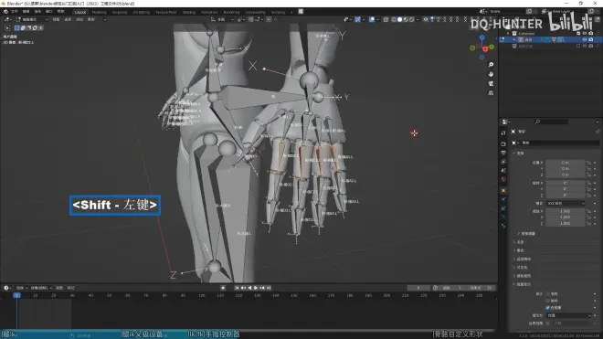The height and width of the screenshot is (339, 603).
Task: Toggle eye icon on third outliner row
Action: tap(585, 47)
